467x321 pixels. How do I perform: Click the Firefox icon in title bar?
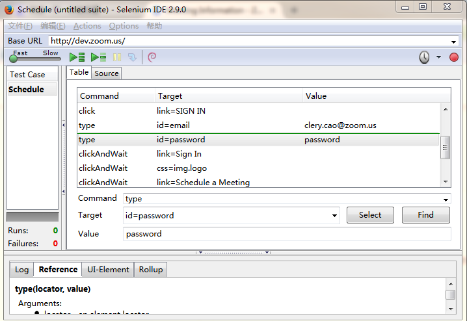9,10
